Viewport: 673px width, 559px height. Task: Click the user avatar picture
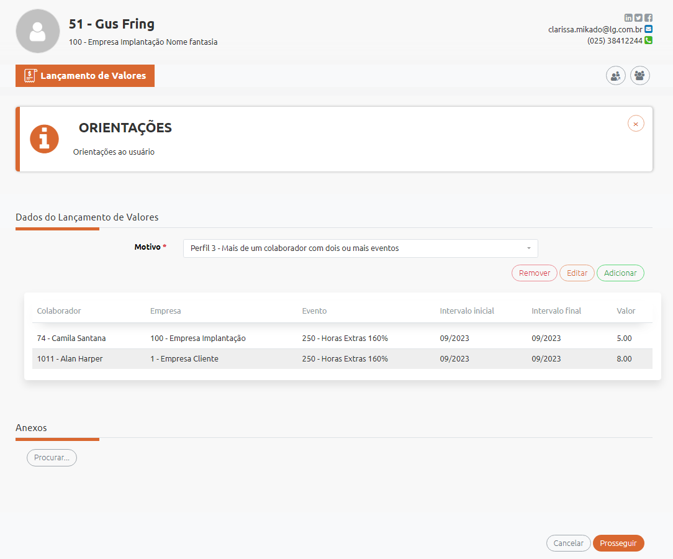(38, 31)
